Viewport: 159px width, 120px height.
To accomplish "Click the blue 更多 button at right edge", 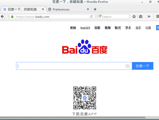I will (157, 27).
